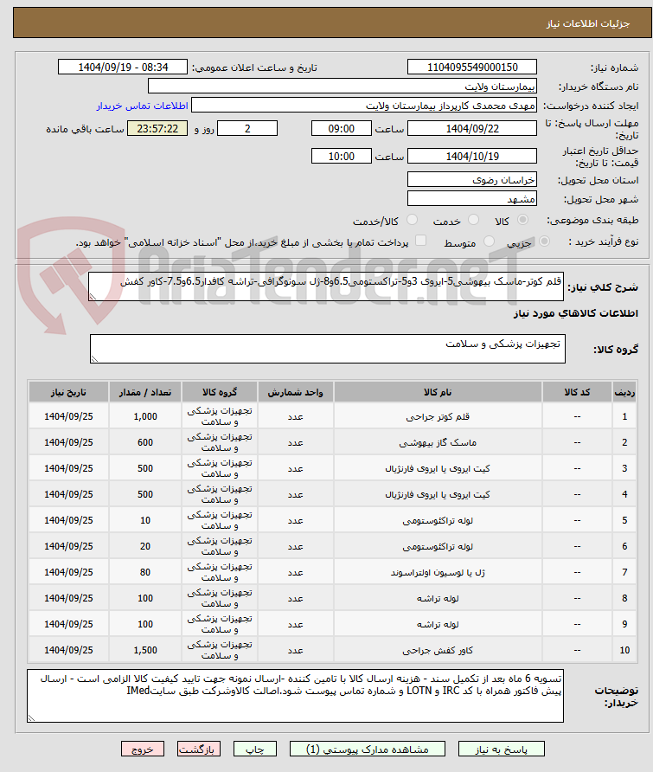Click the date 1404/09/25 in row 1
This screenshot has width=653, height=772.
(68, 416)
